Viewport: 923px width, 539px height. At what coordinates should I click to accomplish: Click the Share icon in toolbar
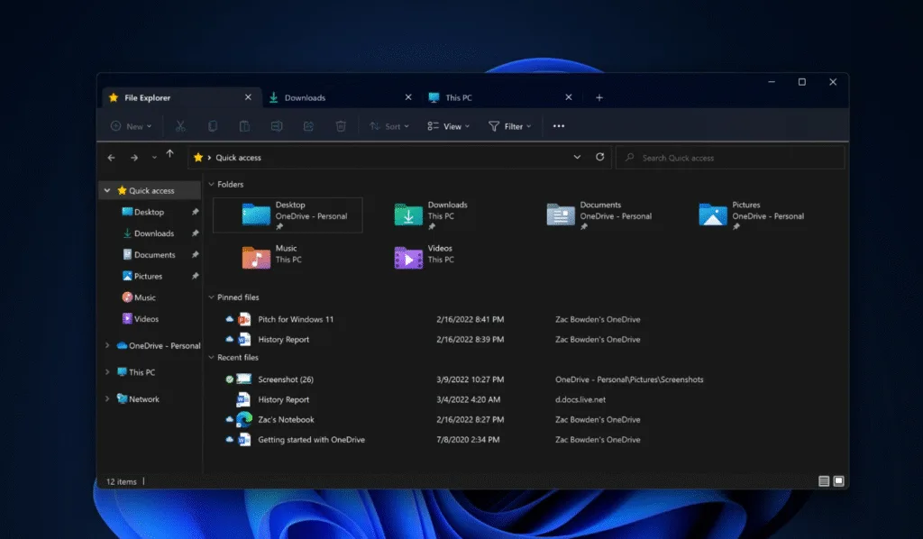click(x=308, y=126)
